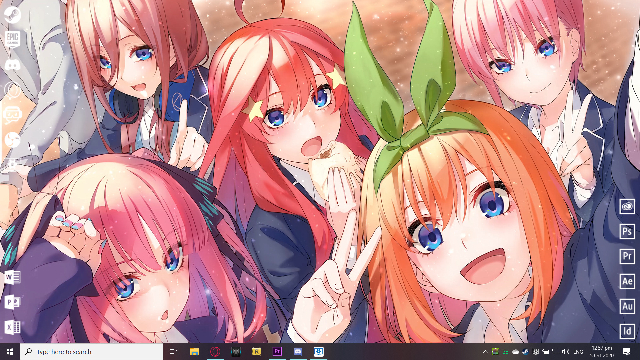
Task: Check the battery status tray icon
Action: click(x=545, y=352)
